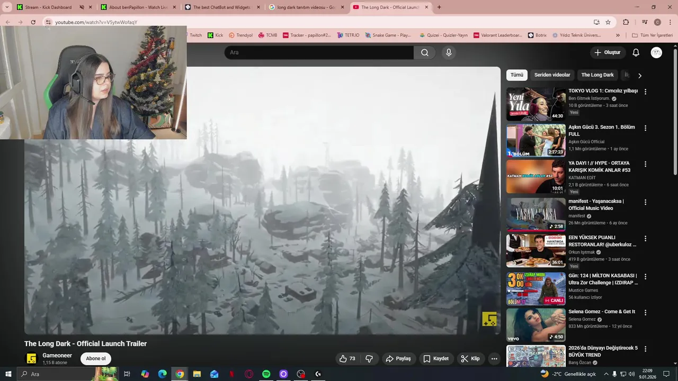The height and width of the screenshot is (381, 678).
Task: Open Chrome tab search dropdown
Action: (x=7, y=7)
